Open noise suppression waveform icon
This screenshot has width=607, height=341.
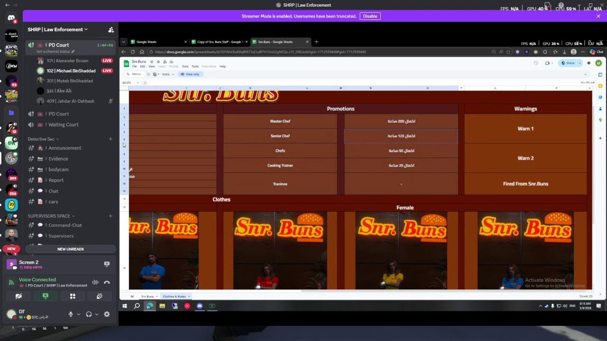click(x=95, y=282)
